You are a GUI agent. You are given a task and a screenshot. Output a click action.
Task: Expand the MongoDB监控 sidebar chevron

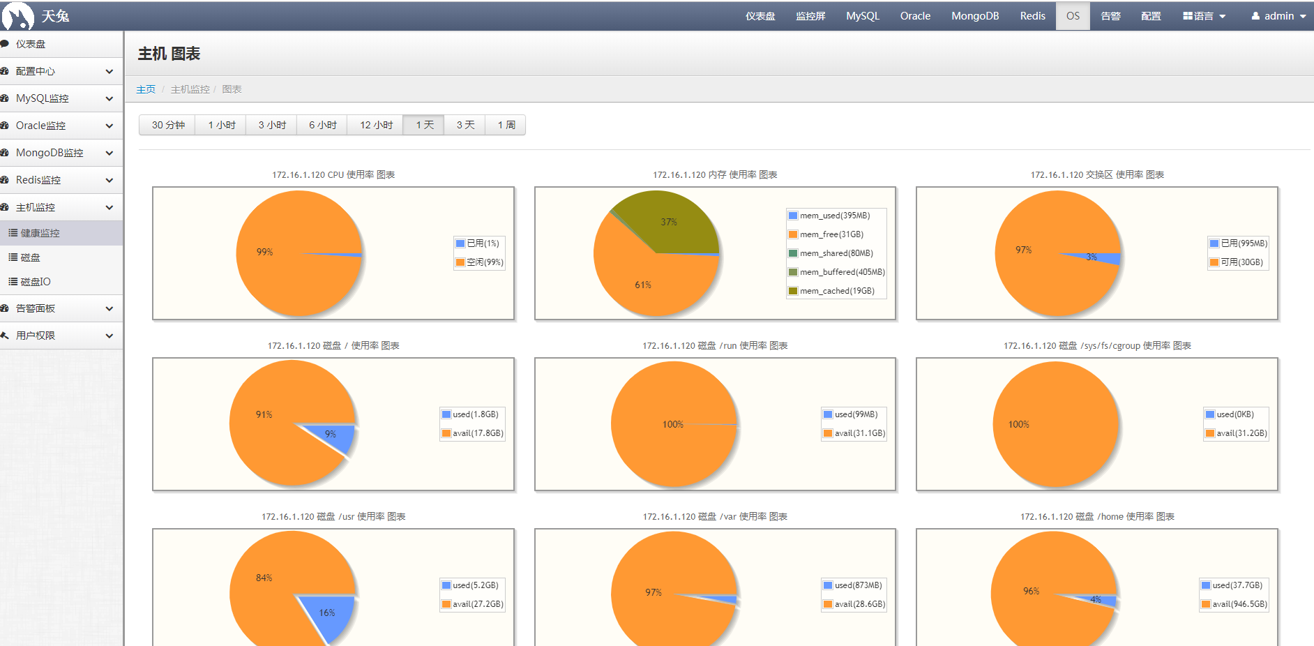pos(109,153)
